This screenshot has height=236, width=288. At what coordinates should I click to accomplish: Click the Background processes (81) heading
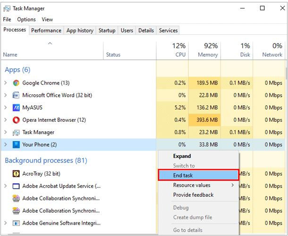pos(46,160)
